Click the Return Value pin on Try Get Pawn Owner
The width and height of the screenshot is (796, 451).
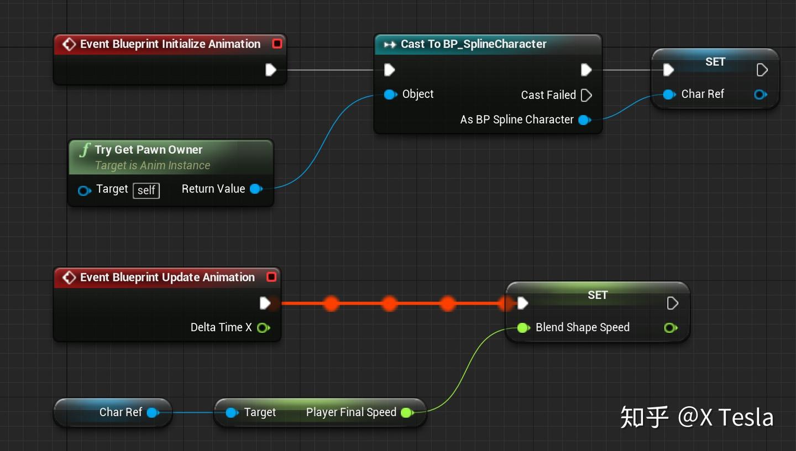(256, 188)
